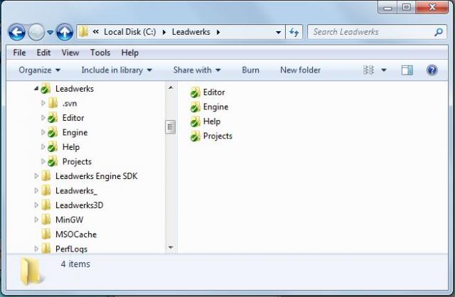Click the greyed Forward navigation button
Viewport: 455px width, 297px height.
point(36,32)
